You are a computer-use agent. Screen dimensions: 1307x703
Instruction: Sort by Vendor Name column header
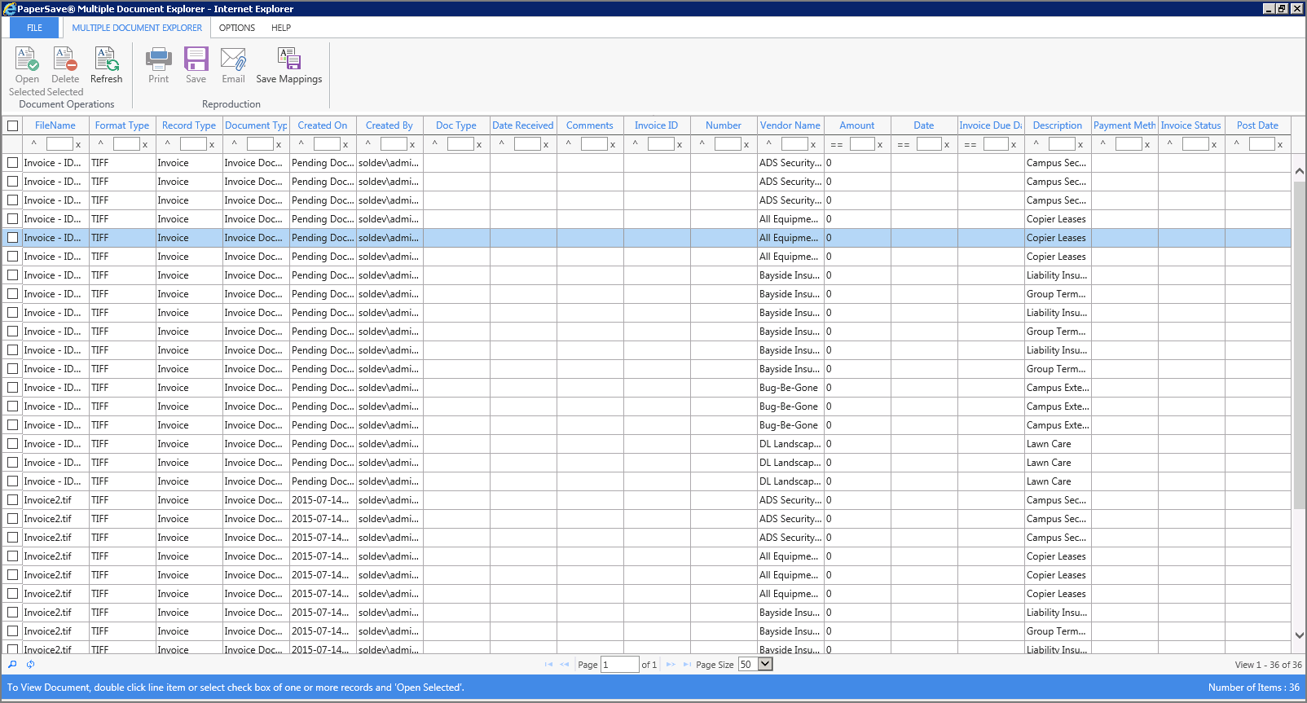(790, 125)
